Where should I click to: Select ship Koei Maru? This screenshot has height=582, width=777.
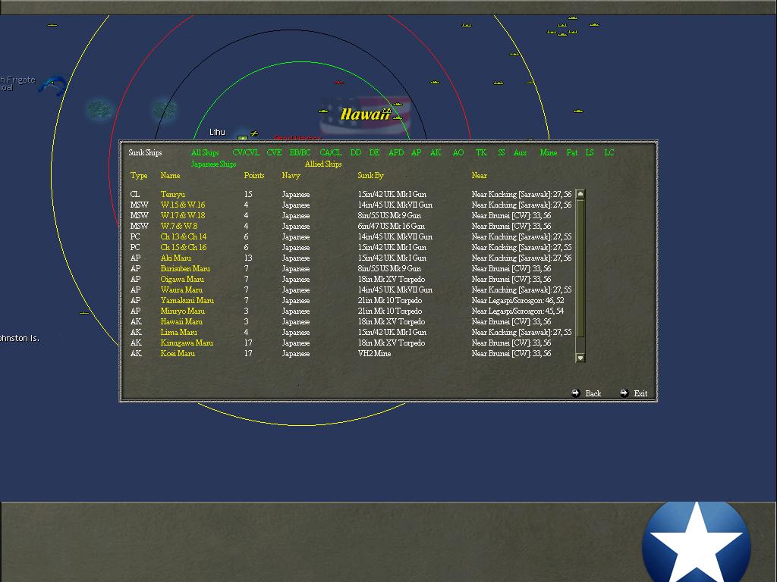tap(178, 354)
